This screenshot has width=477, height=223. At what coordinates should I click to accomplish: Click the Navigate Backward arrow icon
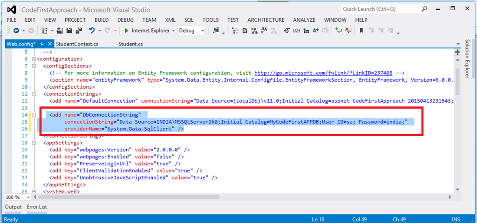16,31
